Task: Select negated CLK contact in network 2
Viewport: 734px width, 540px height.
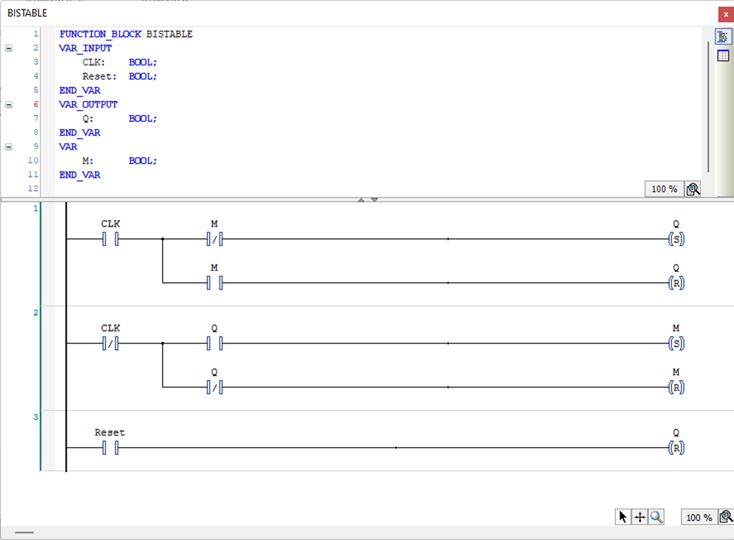Action: [x=110, y=344]
